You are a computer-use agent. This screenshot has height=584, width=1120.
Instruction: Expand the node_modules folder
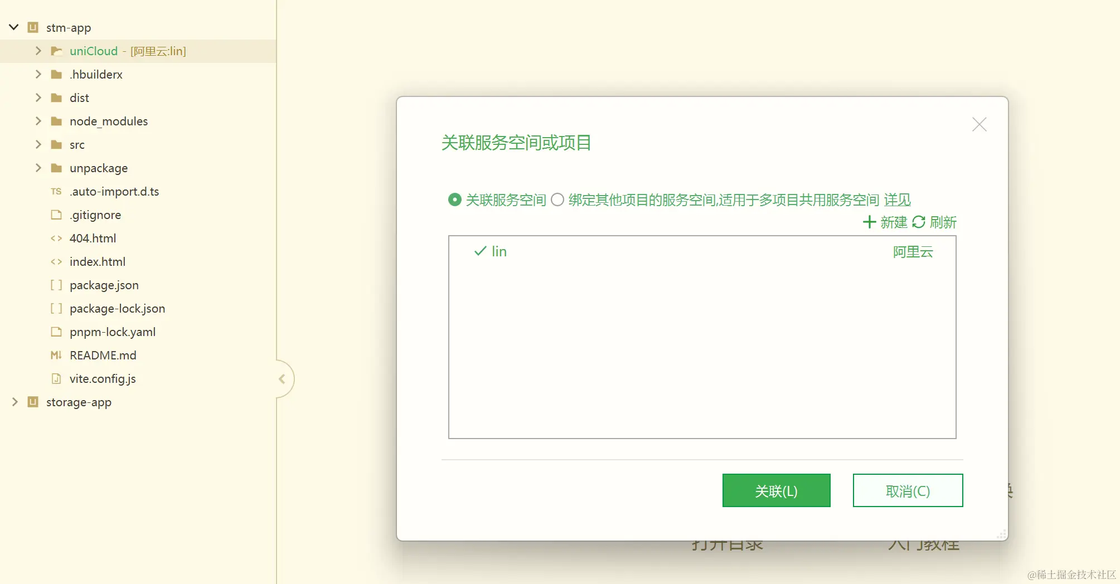[x=38, y=121]
